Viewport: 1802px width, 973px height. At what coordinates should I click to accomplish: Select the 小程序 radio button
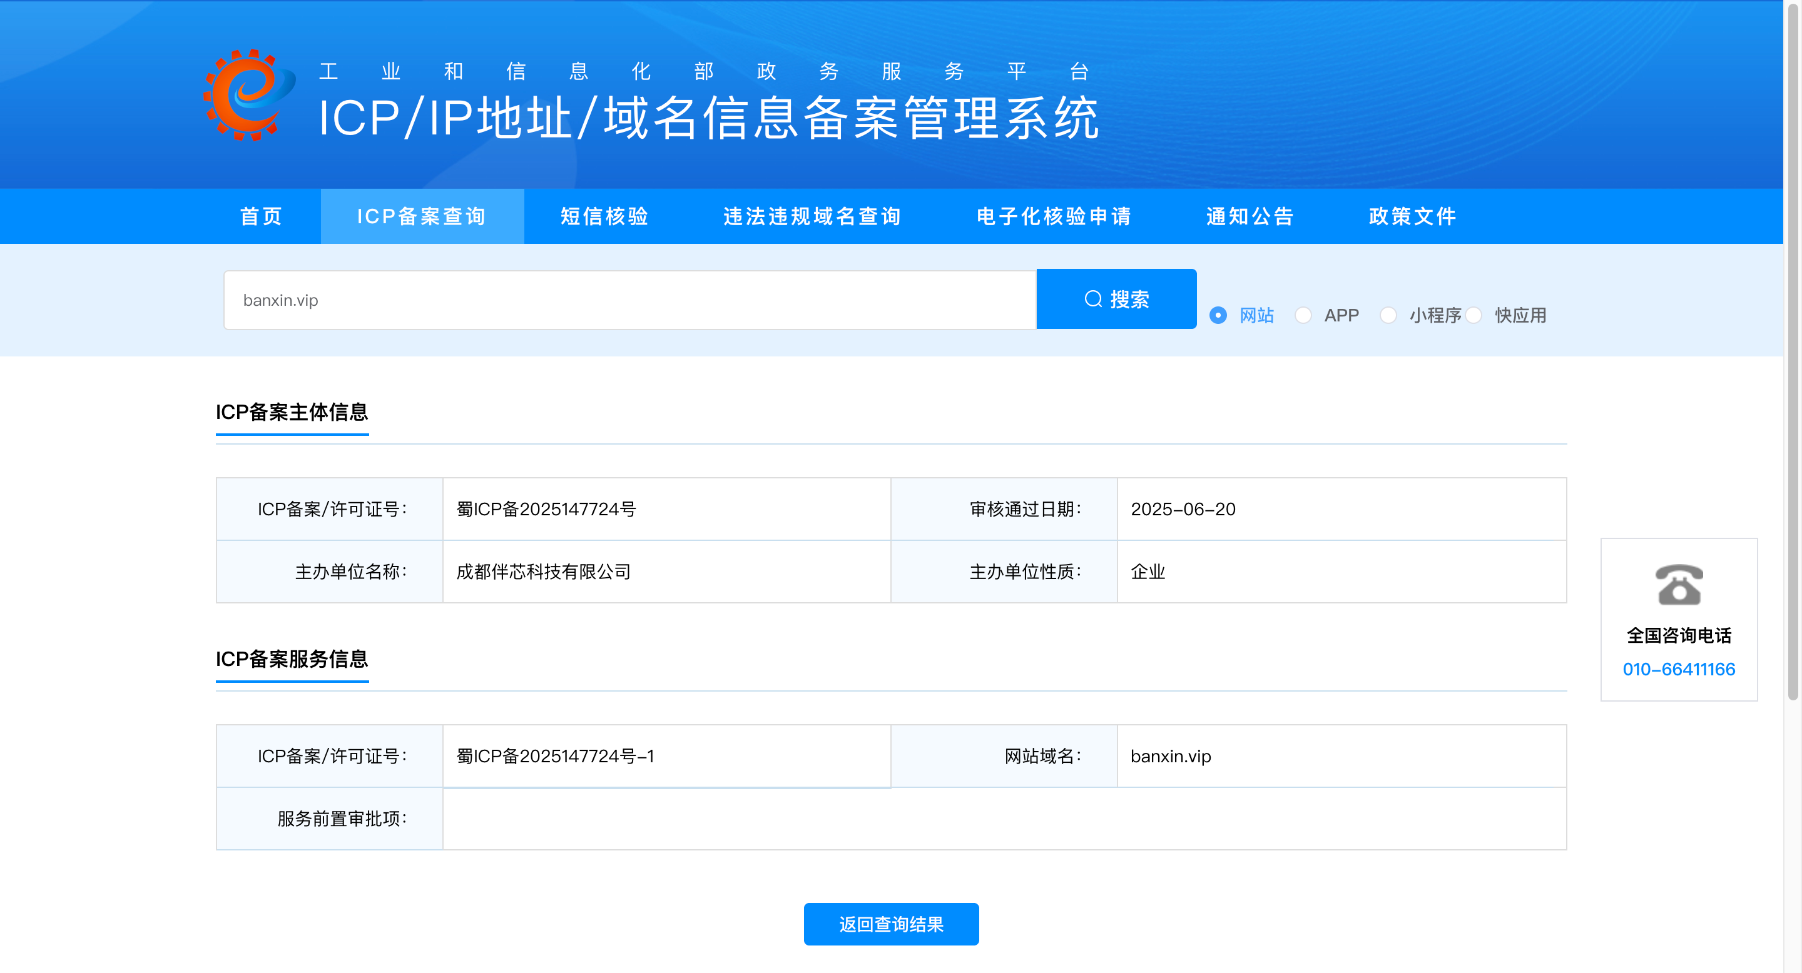coord(1388,315)
